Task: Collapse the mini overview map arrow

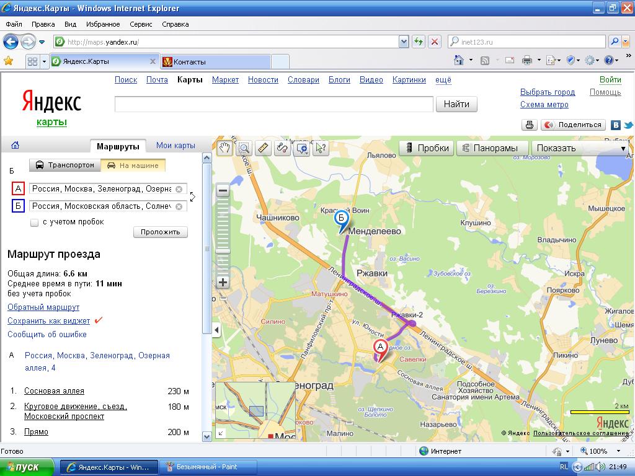Action: [221, 433]
